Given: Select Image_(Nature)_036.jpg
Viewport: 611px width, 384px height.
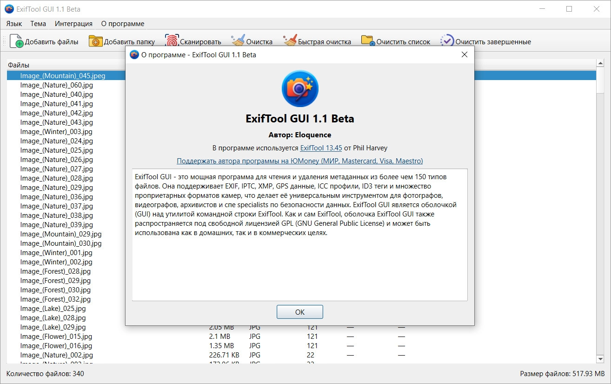Looking at the screenshot, I should coord(57,197).
